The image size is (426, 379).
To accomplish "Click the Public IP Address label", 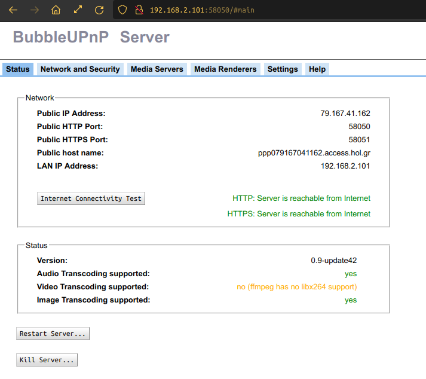I will (71, 114).
